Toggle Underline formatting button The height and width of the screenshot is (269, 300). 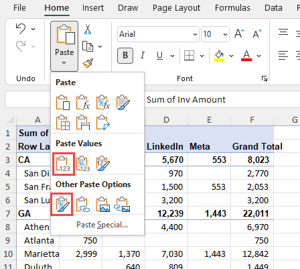pyautogui.click(x=159, y=56)
